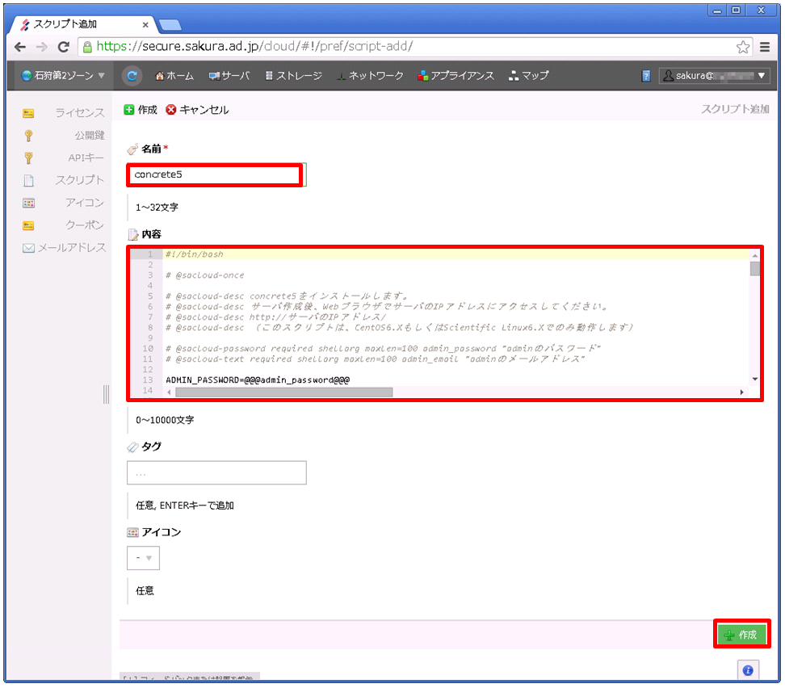
Task: Open the Chrome hamburger menu
Action: coord(765,47)
